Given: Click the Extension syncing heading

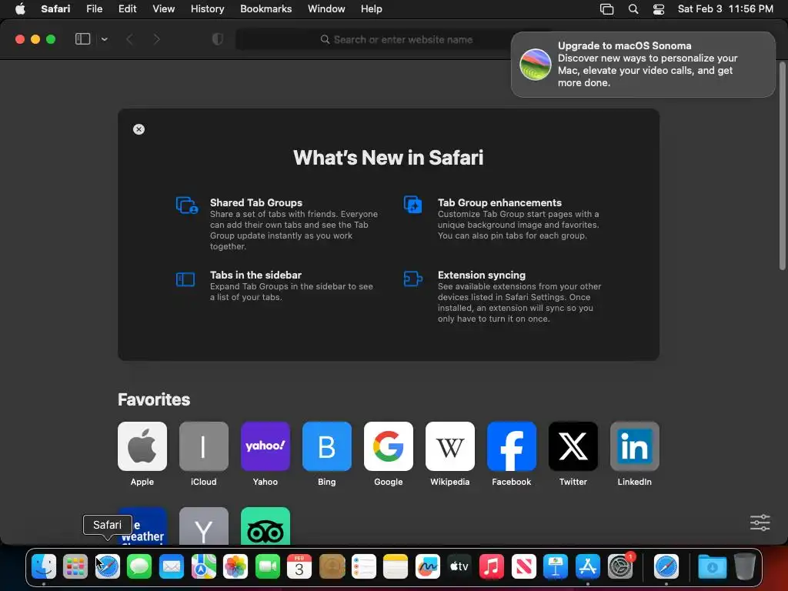Looking at the screenshot, I should (x=482, y=275).
